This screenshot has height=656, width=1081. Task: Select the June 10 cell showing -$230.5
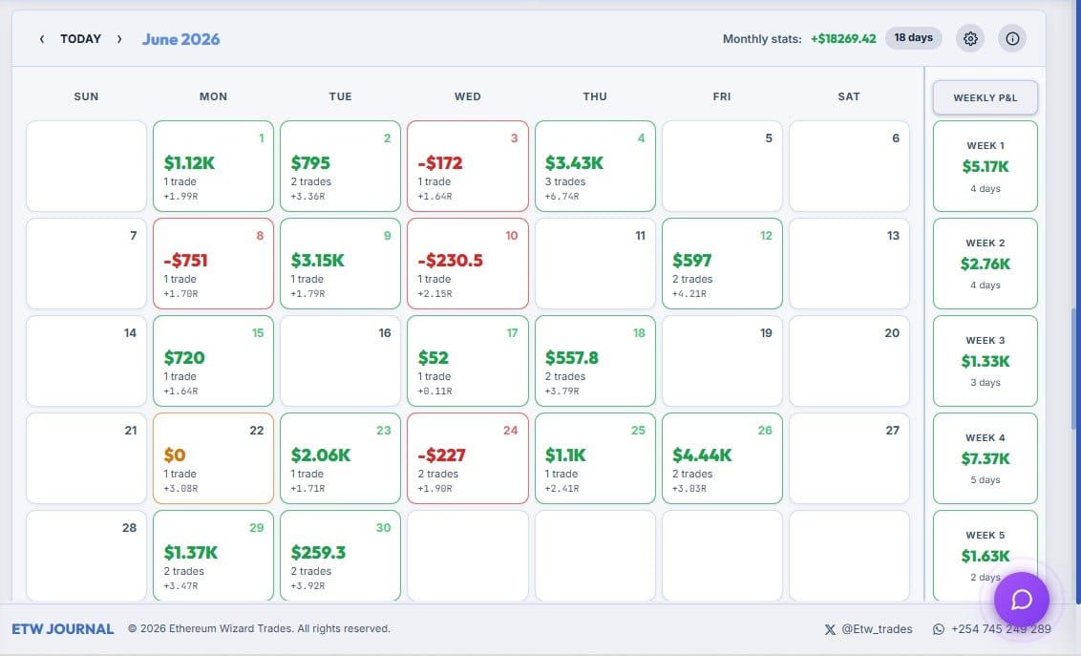click(x=467, y=264)
